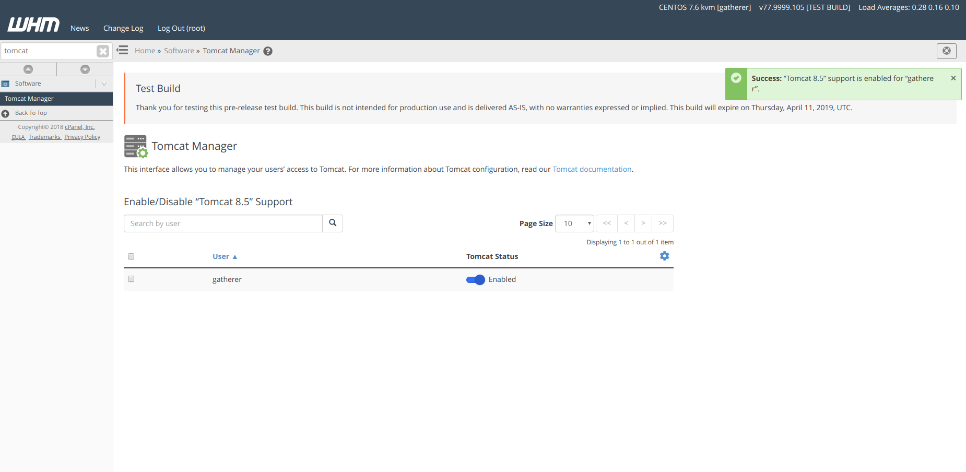Open the cPanel, Inc. link
This screenshot has width=966, height=472.
pyautogui.click(x=80, y=127)
